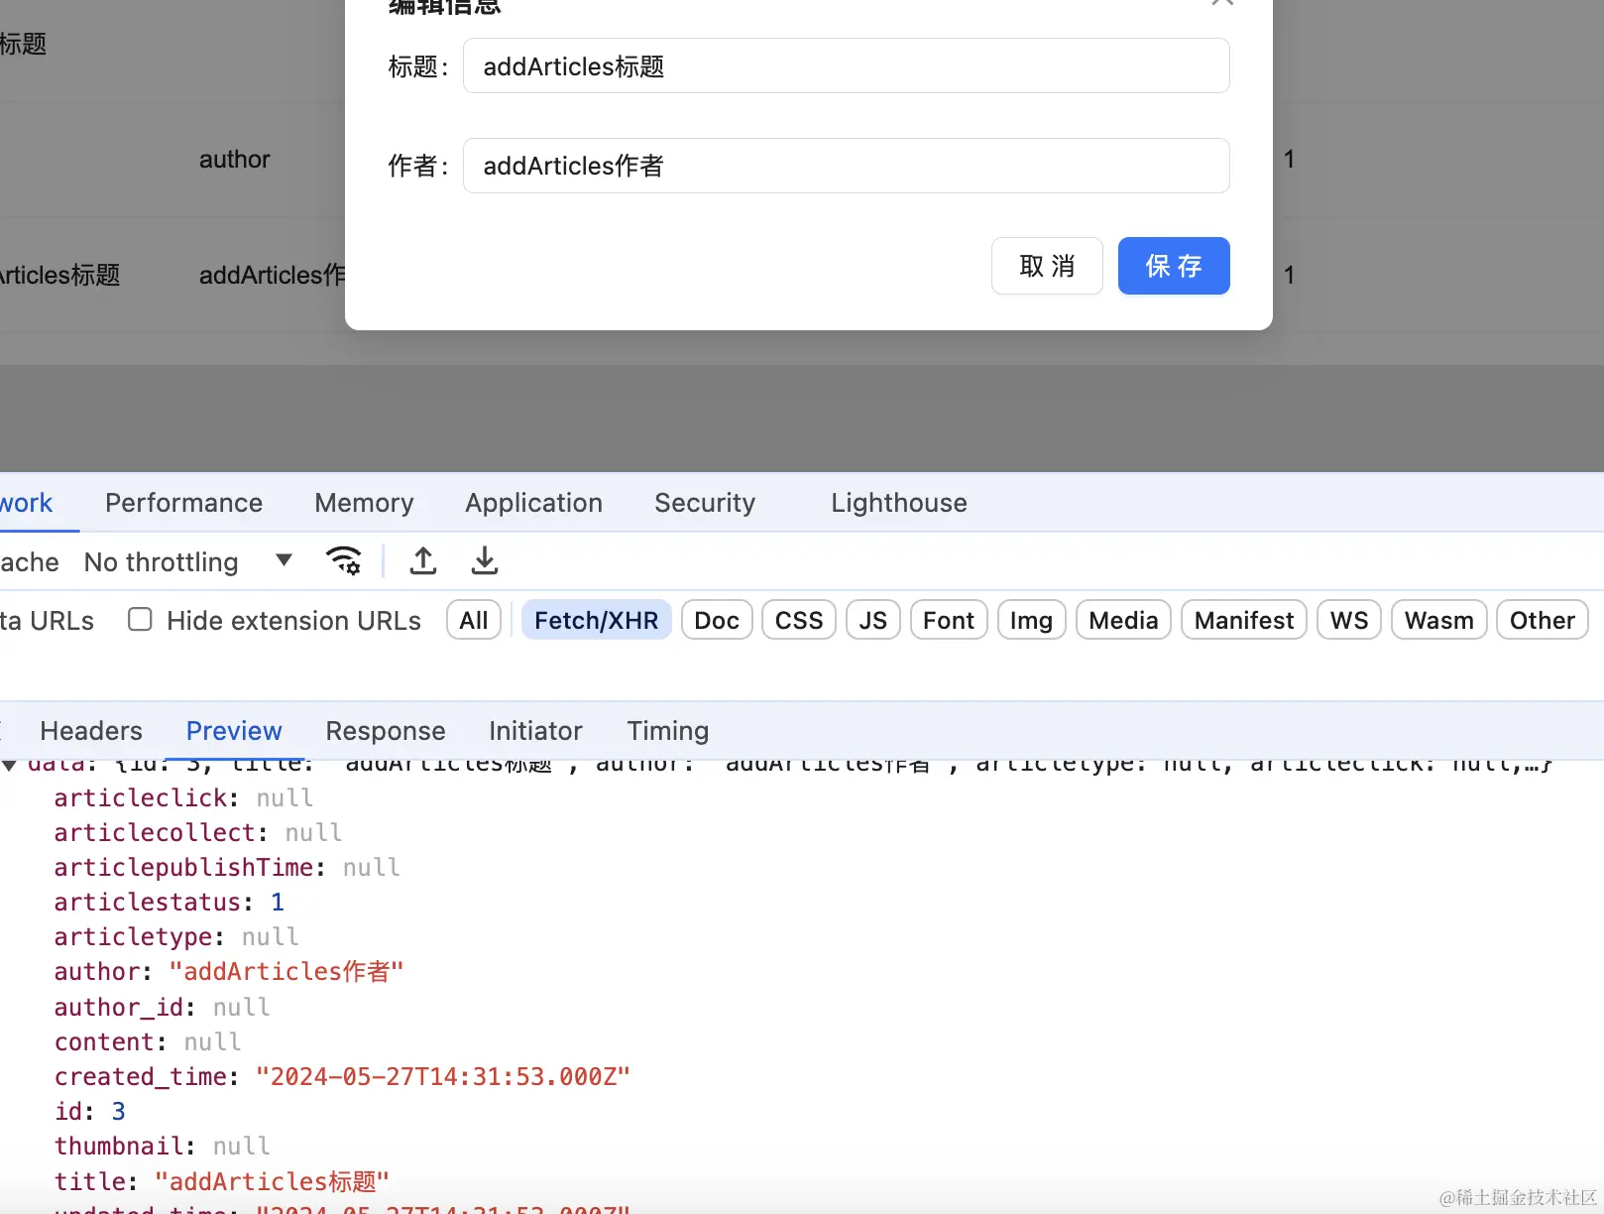Open the Security tab
Screen dimensions: 1604x1214
[705, 503]
